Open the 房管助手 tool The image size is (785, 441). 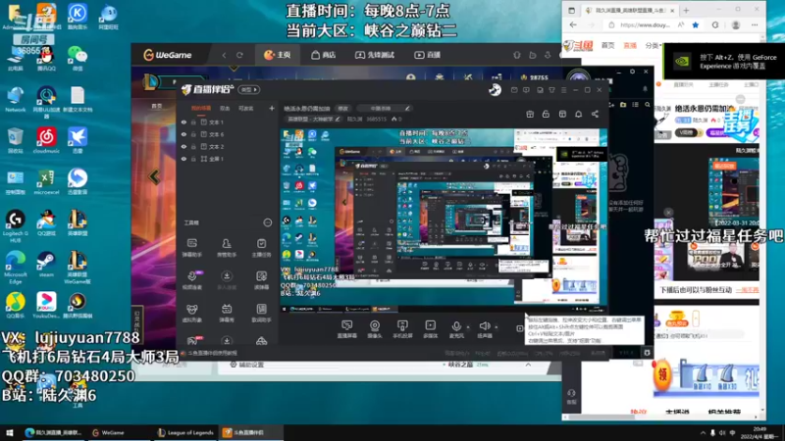point(227,248)
